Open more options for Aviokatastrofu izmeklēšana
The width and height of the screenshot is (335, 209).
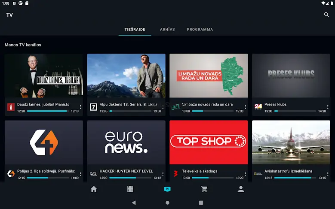(328, 174)
